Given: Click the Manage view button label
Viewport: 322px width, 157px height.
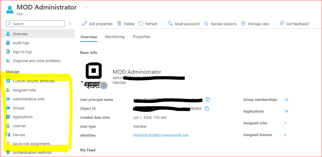Looking at the screenshot, I should tap(258, 24).
